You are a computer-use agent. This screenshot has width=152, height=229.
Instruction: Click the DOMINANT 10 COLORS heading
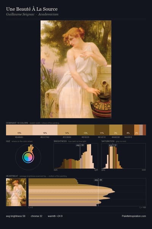[x=17, y=123]
